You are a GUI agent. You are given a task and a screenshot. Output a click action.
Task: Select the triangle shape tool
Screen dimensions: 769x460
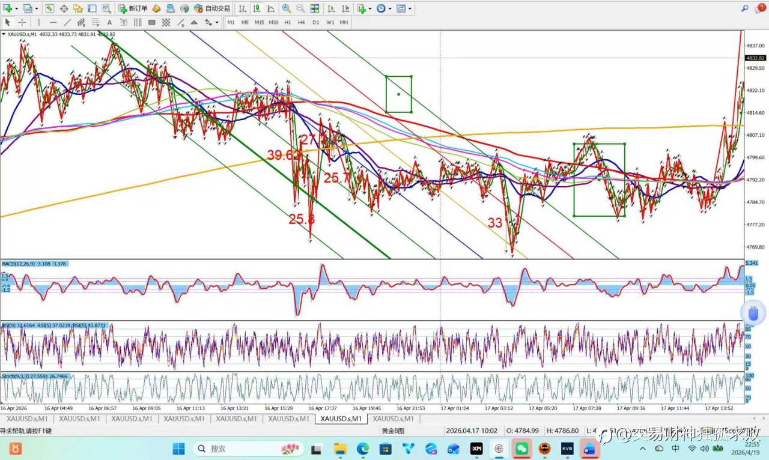[x=194, y=22]
